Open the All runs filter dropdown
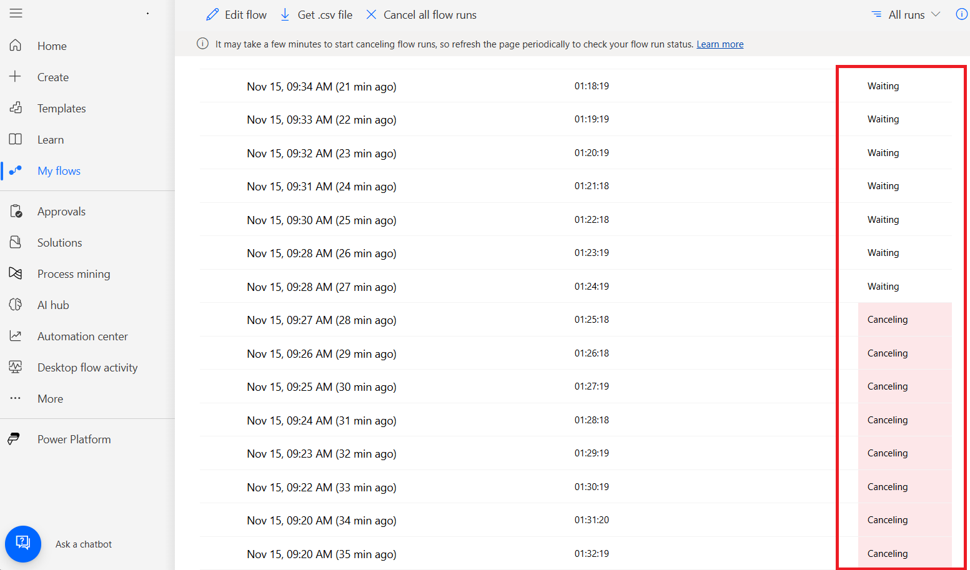Viewport: 970px width, 570px height. [x=906, y=14]
